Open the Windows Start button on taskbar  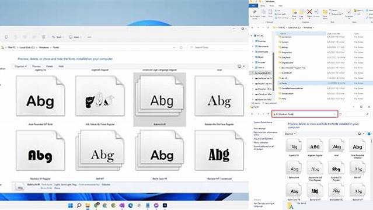71,205
